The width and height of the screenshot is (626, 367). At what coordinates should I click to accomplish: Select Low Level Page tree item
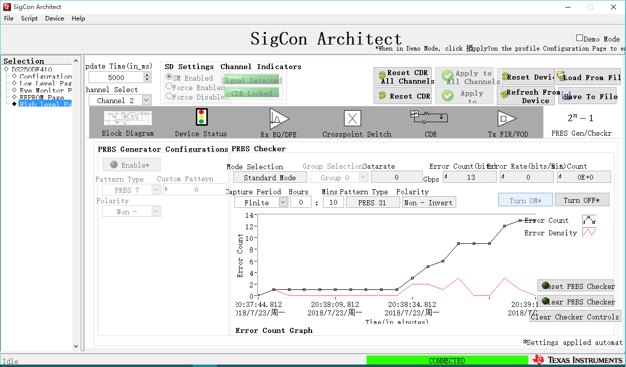[x=46, y=84]
